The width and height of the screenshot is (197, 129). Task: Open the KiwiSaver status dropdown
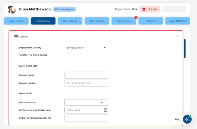[x=86, y=102]
